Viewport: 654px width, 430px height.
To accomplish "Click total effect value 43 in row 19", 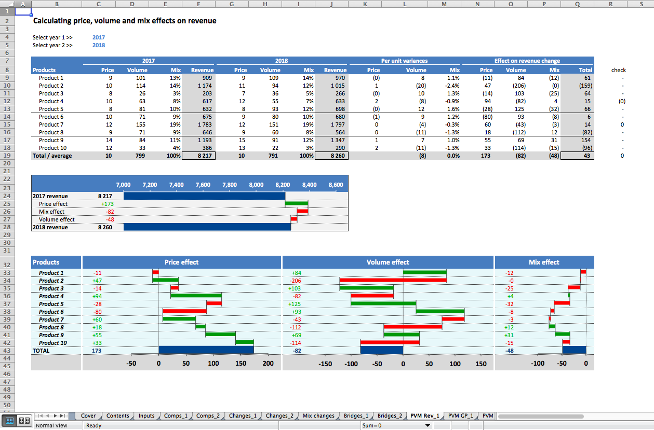I will coord(578,156).
